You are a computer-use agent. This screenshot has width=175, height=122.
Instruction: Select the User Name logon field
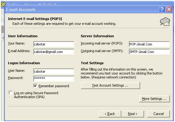coord(54,71)
